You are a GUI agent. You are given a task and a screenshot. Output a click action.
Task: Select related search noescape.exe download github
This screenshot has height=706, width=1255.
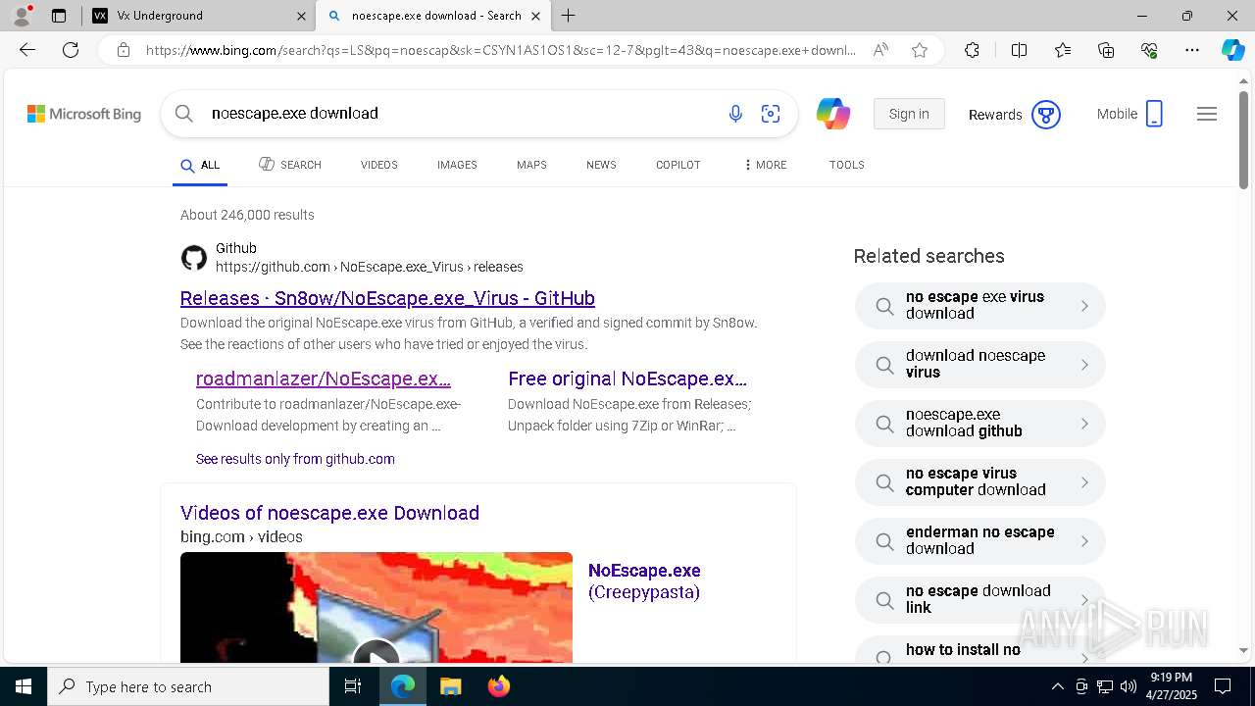point(979,424)
